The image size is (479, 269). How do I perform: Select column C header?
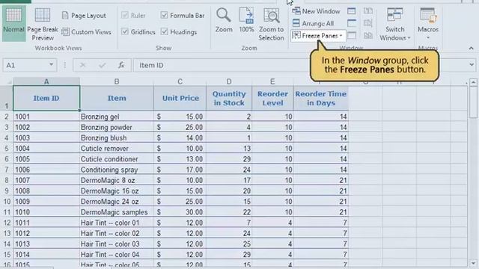180,81
